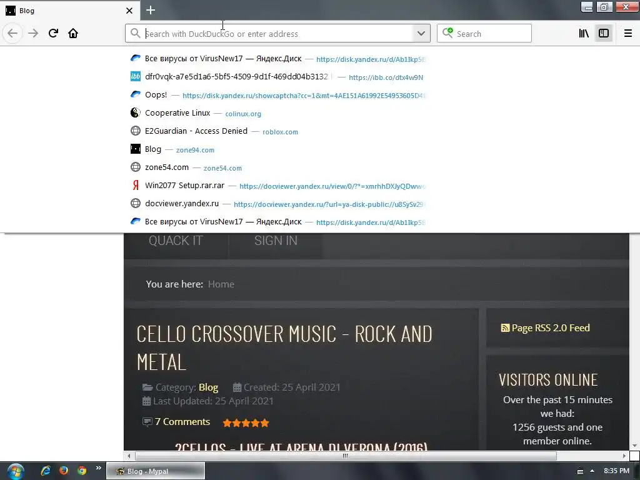
Task: Open the Windows Start button
Action: coord(16,471)
